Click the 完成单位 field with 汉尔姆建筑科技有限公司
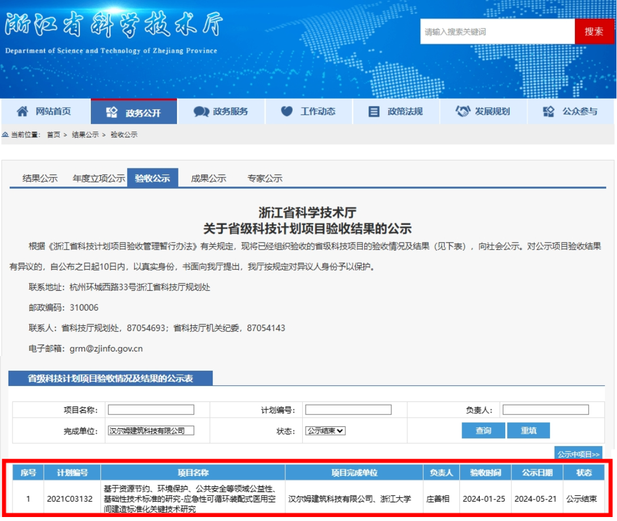This screenshot has height=521, width=617. tap(151, 431)
